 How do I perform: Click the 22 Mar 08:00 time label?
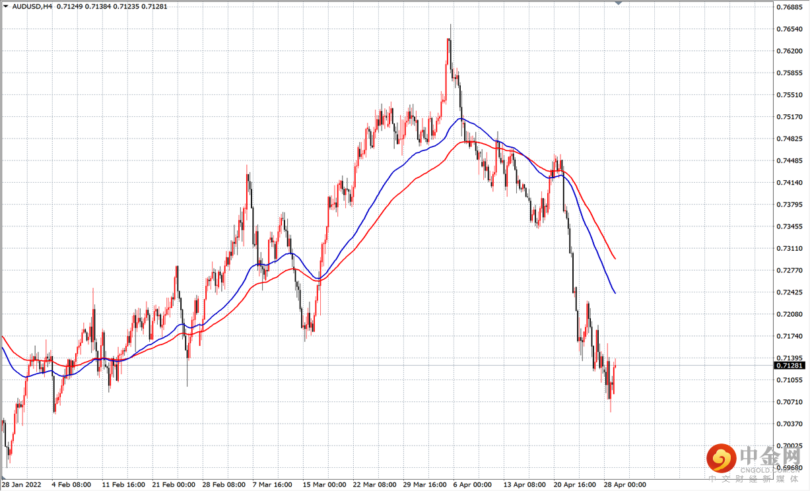(375, 484)
